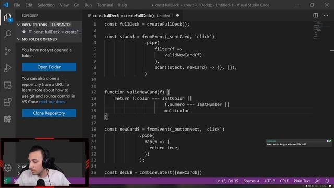This screenshot has width=334, height=188.
Task: Change line endings via 'CRLF'
Action: pos(284,181)
